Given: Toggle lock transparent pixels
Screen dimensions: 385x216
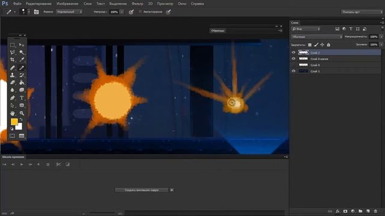Looking at the screenshot, I should point(310,45).
